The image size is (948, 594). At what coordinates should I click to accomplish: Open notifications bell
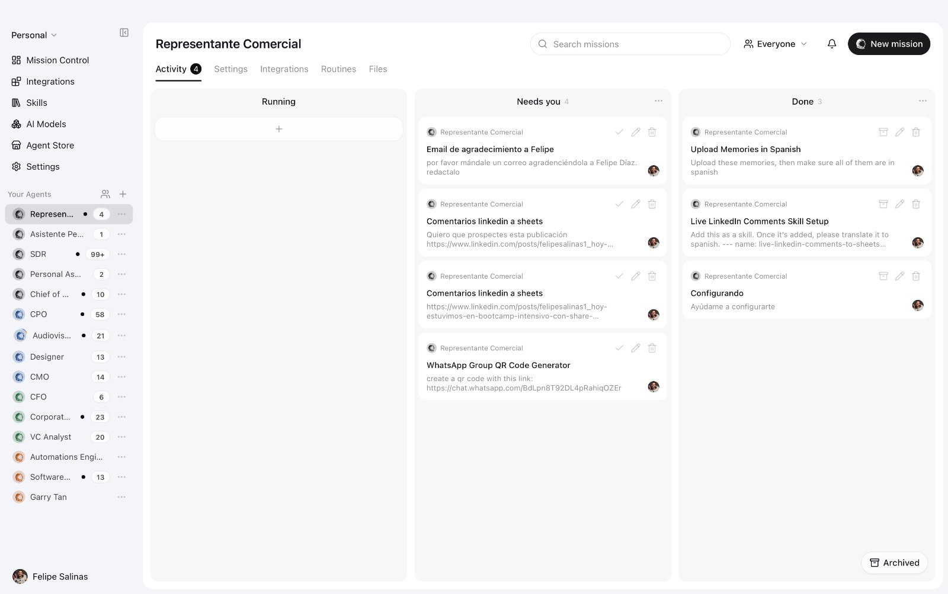click(832, 44)
